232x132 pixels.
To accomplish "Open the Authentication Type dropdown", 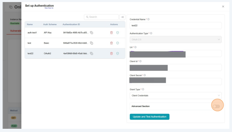I will tap(176, 40).
